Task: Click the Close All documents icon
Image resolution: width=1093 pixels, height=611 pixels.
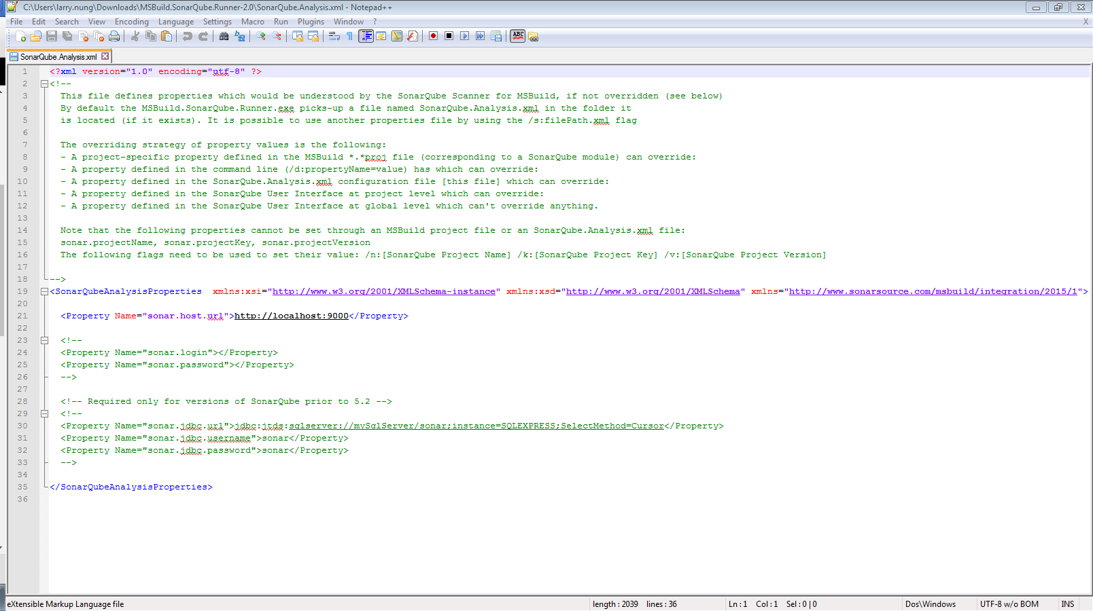Action: click(99, 36)
